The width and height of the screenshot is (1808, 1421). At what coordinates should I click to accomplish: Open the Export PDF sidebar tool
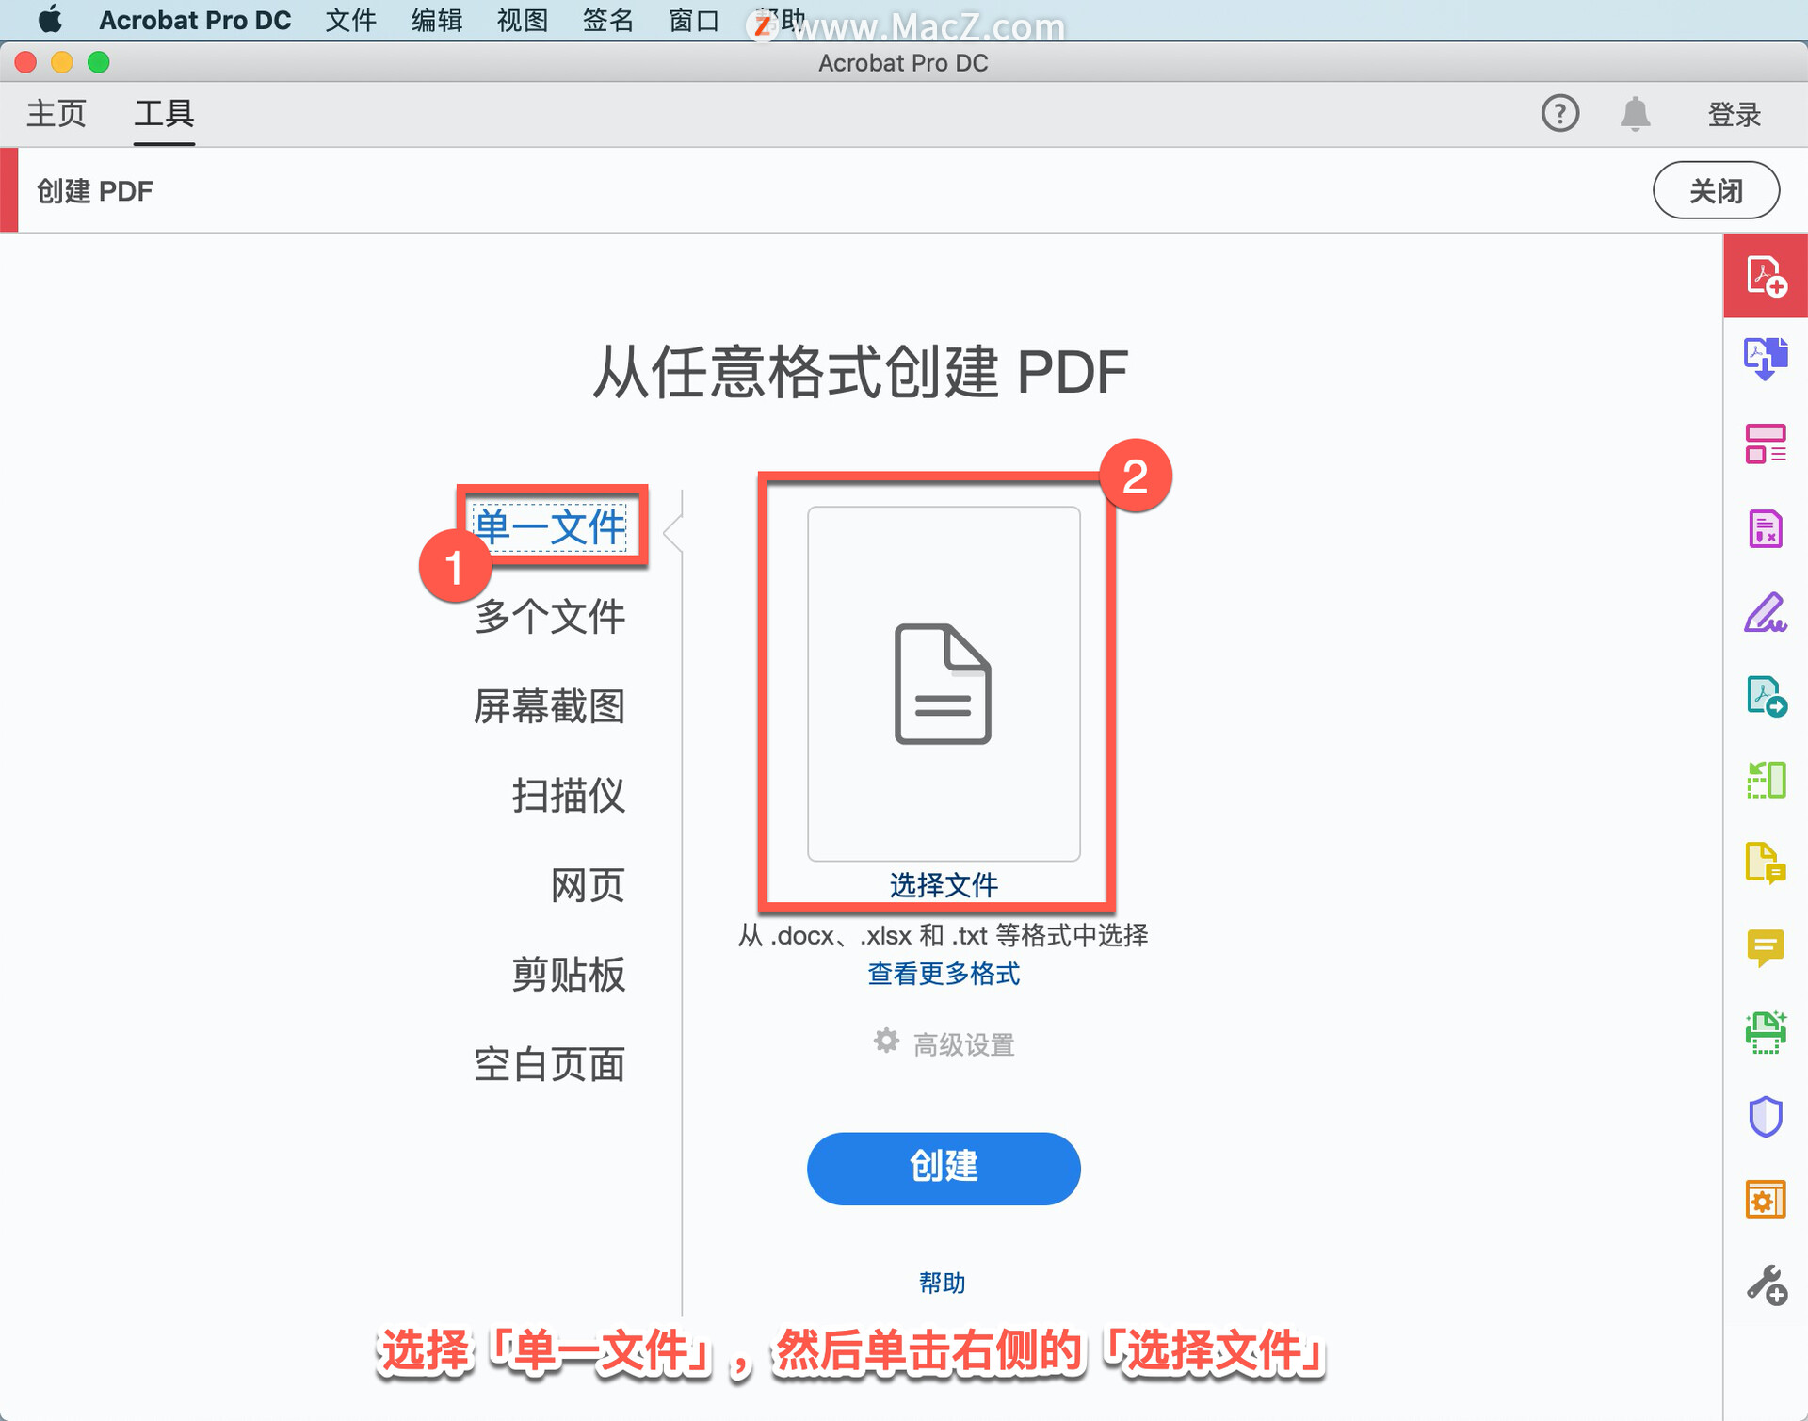pyautogui.click(x=1766, y=359)
